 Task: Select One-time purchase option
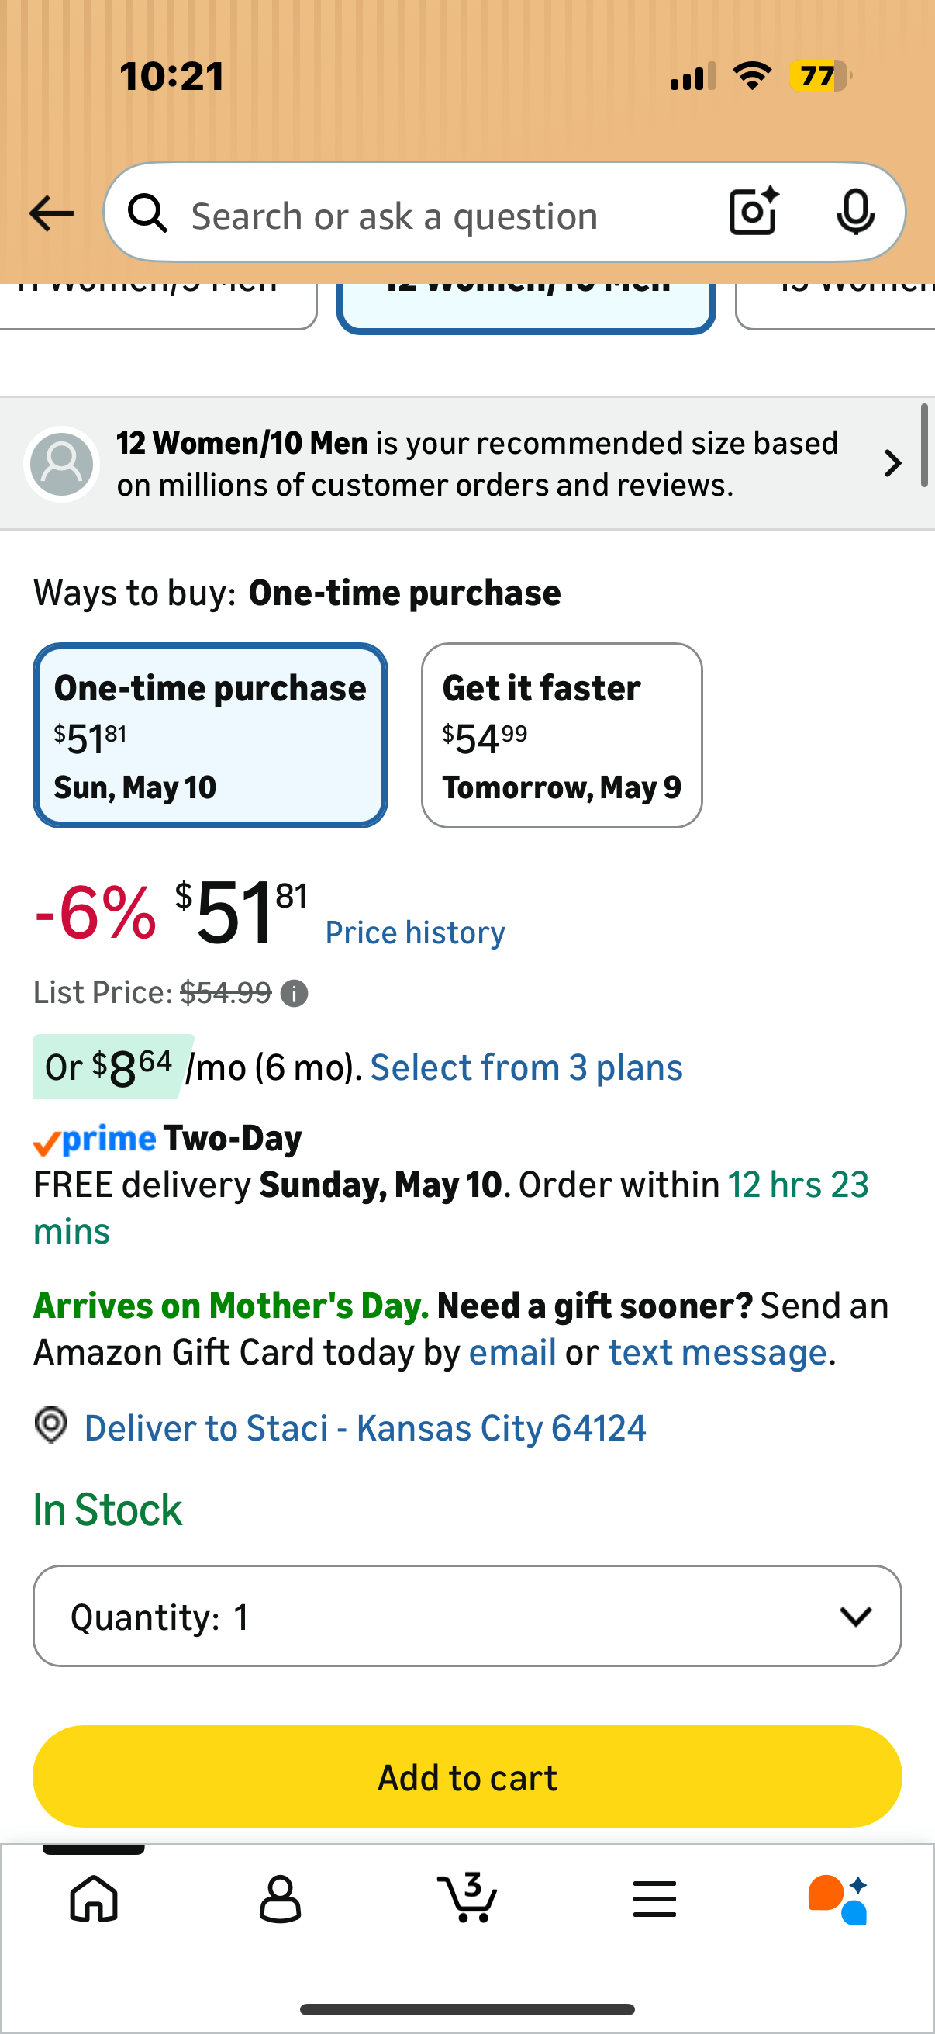210,735
